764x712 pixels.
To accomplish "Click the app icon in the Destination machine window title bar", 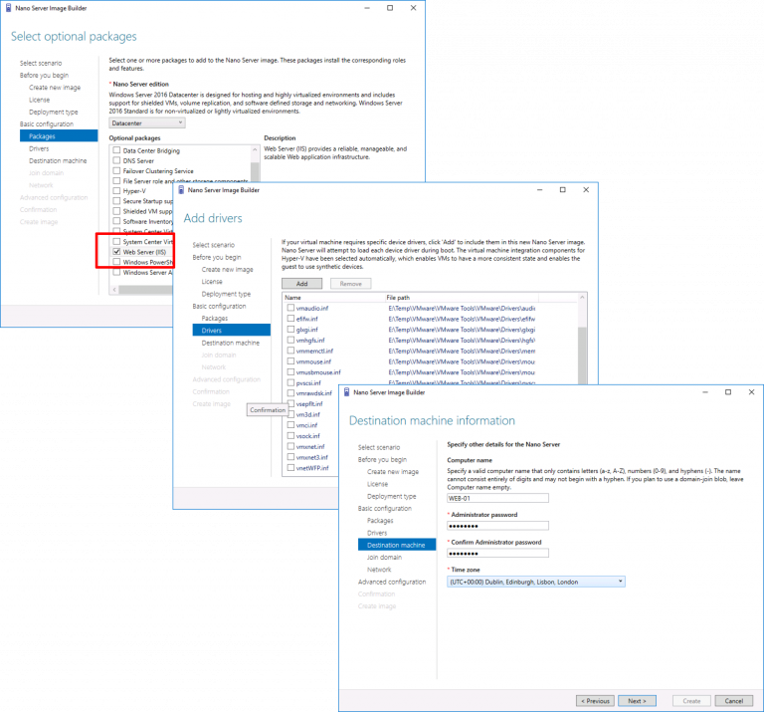I will (x=347, y=392).
